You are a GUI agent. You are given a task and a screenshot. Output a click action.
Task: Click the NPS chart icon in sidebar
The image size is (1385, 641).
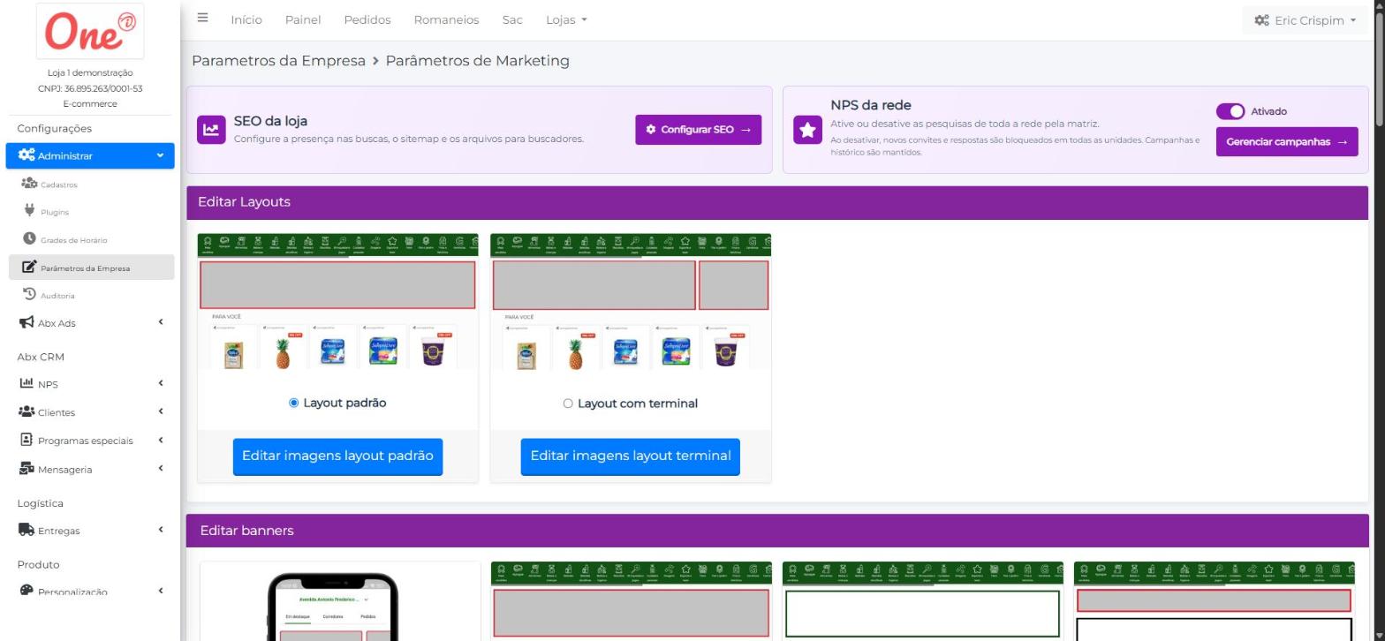coord(26,383)
